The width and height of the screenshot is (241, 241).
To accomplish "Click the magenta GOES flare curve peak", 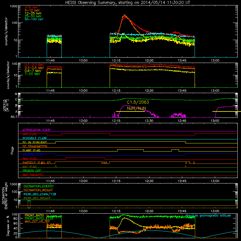I will [126, 105].
